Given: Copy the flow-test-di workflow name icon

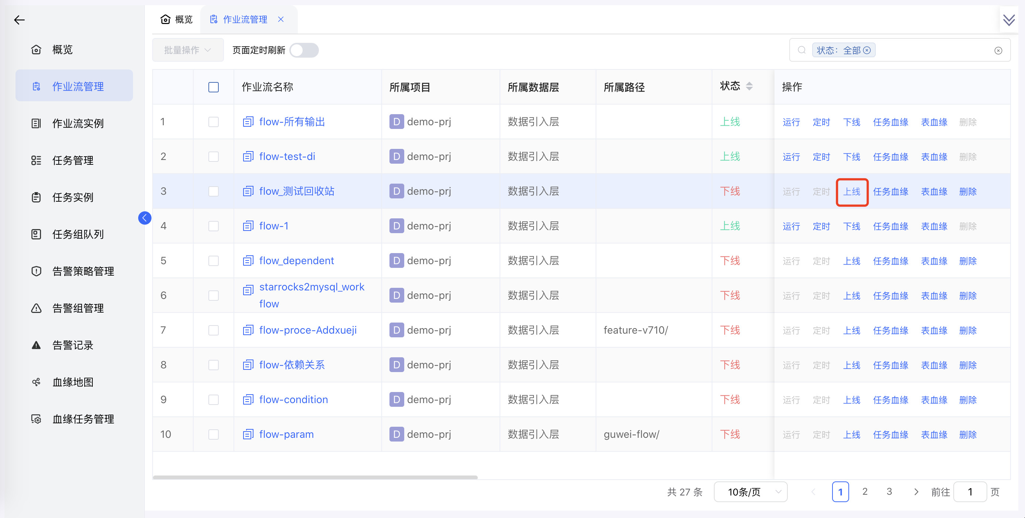Looking at the screenshot, I should 248,156.
